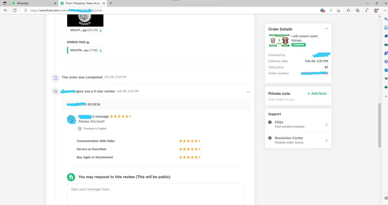Click the five-star rating beside reviewer's message
Screen dimensions: 388x205
(x=120, y=117)
